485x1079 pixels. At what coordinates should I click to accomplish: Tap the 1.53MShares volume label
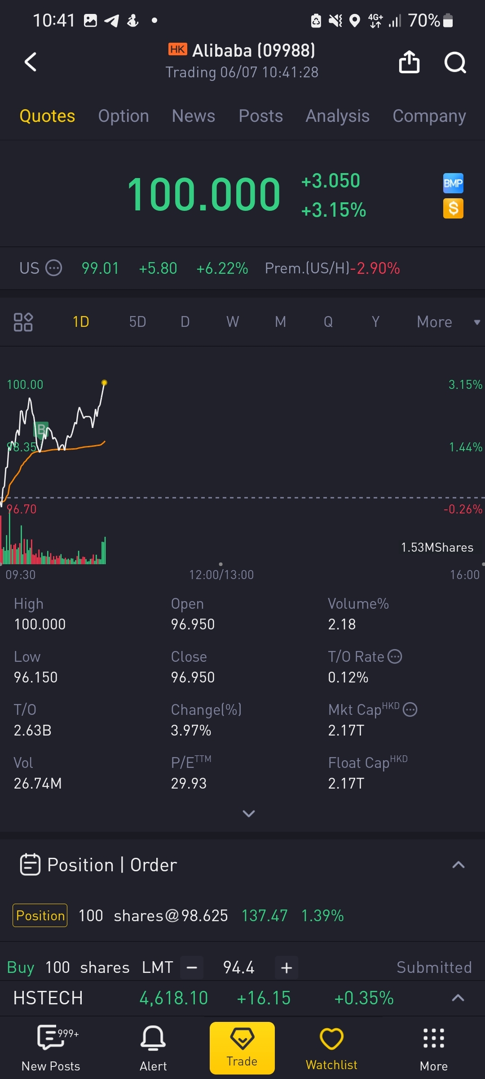pos(437,547)
